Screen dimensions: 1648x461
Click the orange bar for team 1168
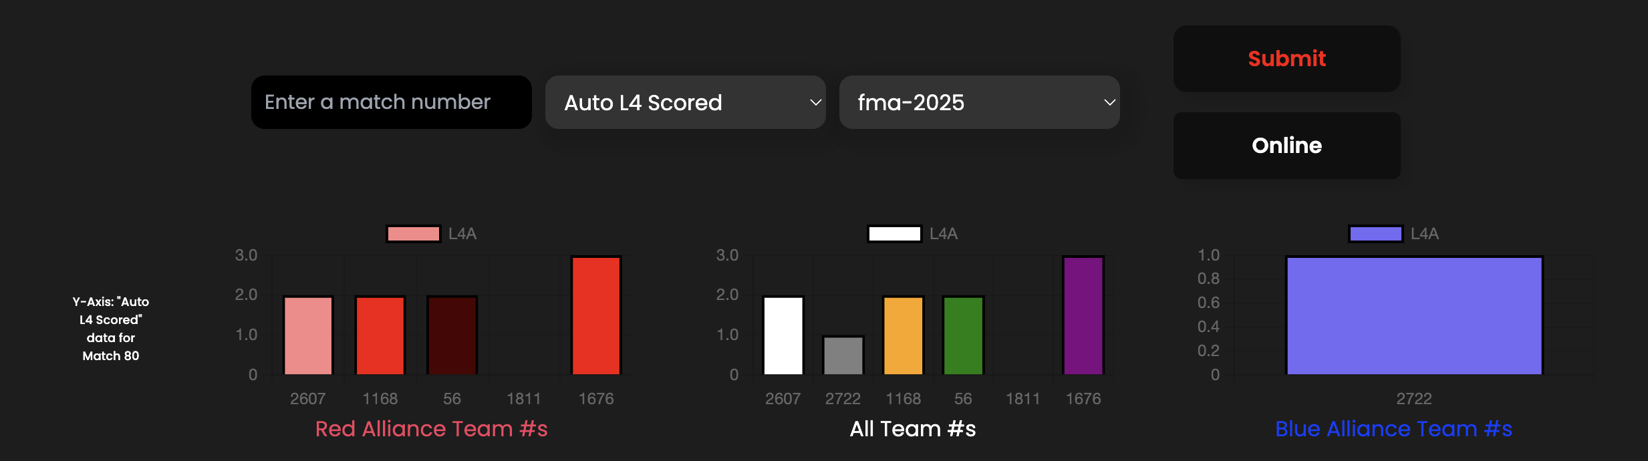click(x=903, y=335)
